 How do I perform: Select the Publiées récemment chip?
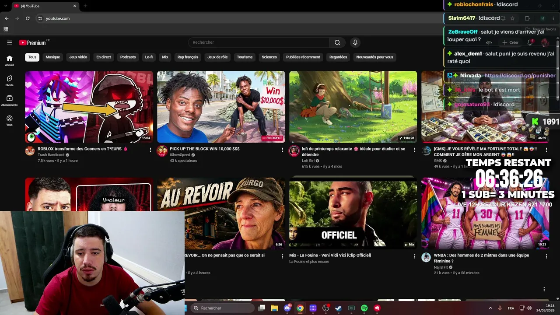coord(303,57)
